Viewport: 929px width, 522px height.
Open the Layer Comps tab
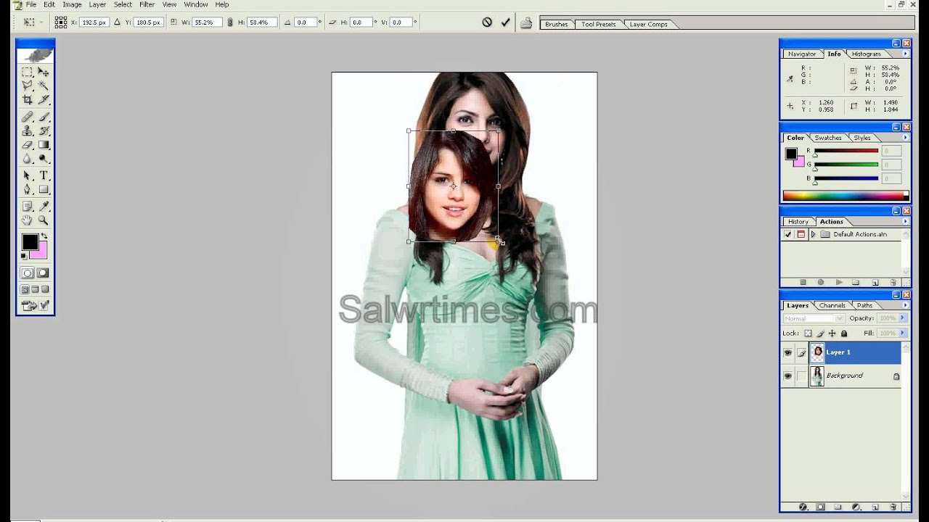pyautogui.click(x=648, y=25)
